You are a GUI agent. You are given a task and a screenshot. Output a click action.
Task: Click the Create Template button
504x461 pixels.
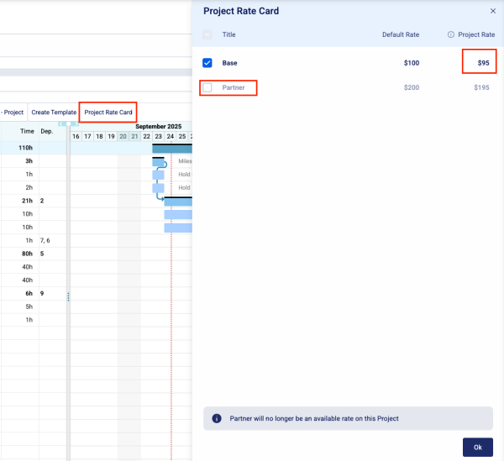[x=54, y=112]
